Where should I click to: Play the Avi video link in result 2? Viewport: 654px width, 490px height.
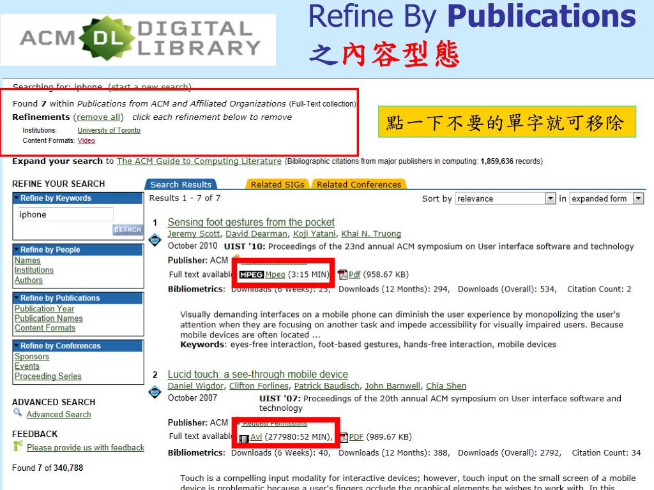(256, 437)
